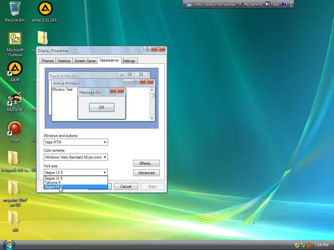Click the preview scrollbar thumb
Image resolution: width=334 pixels, height=250 pixels.
(x=152, y=95)
